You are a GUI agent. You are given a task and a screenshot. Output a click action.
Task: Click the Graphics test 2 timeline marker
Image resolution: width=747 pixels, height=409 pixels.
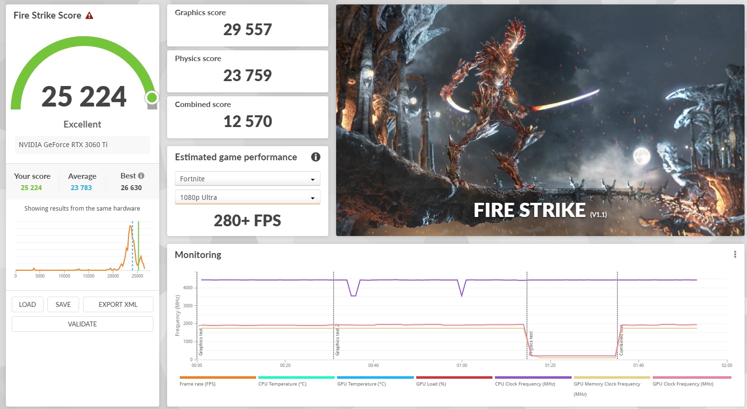click(337, 340)
